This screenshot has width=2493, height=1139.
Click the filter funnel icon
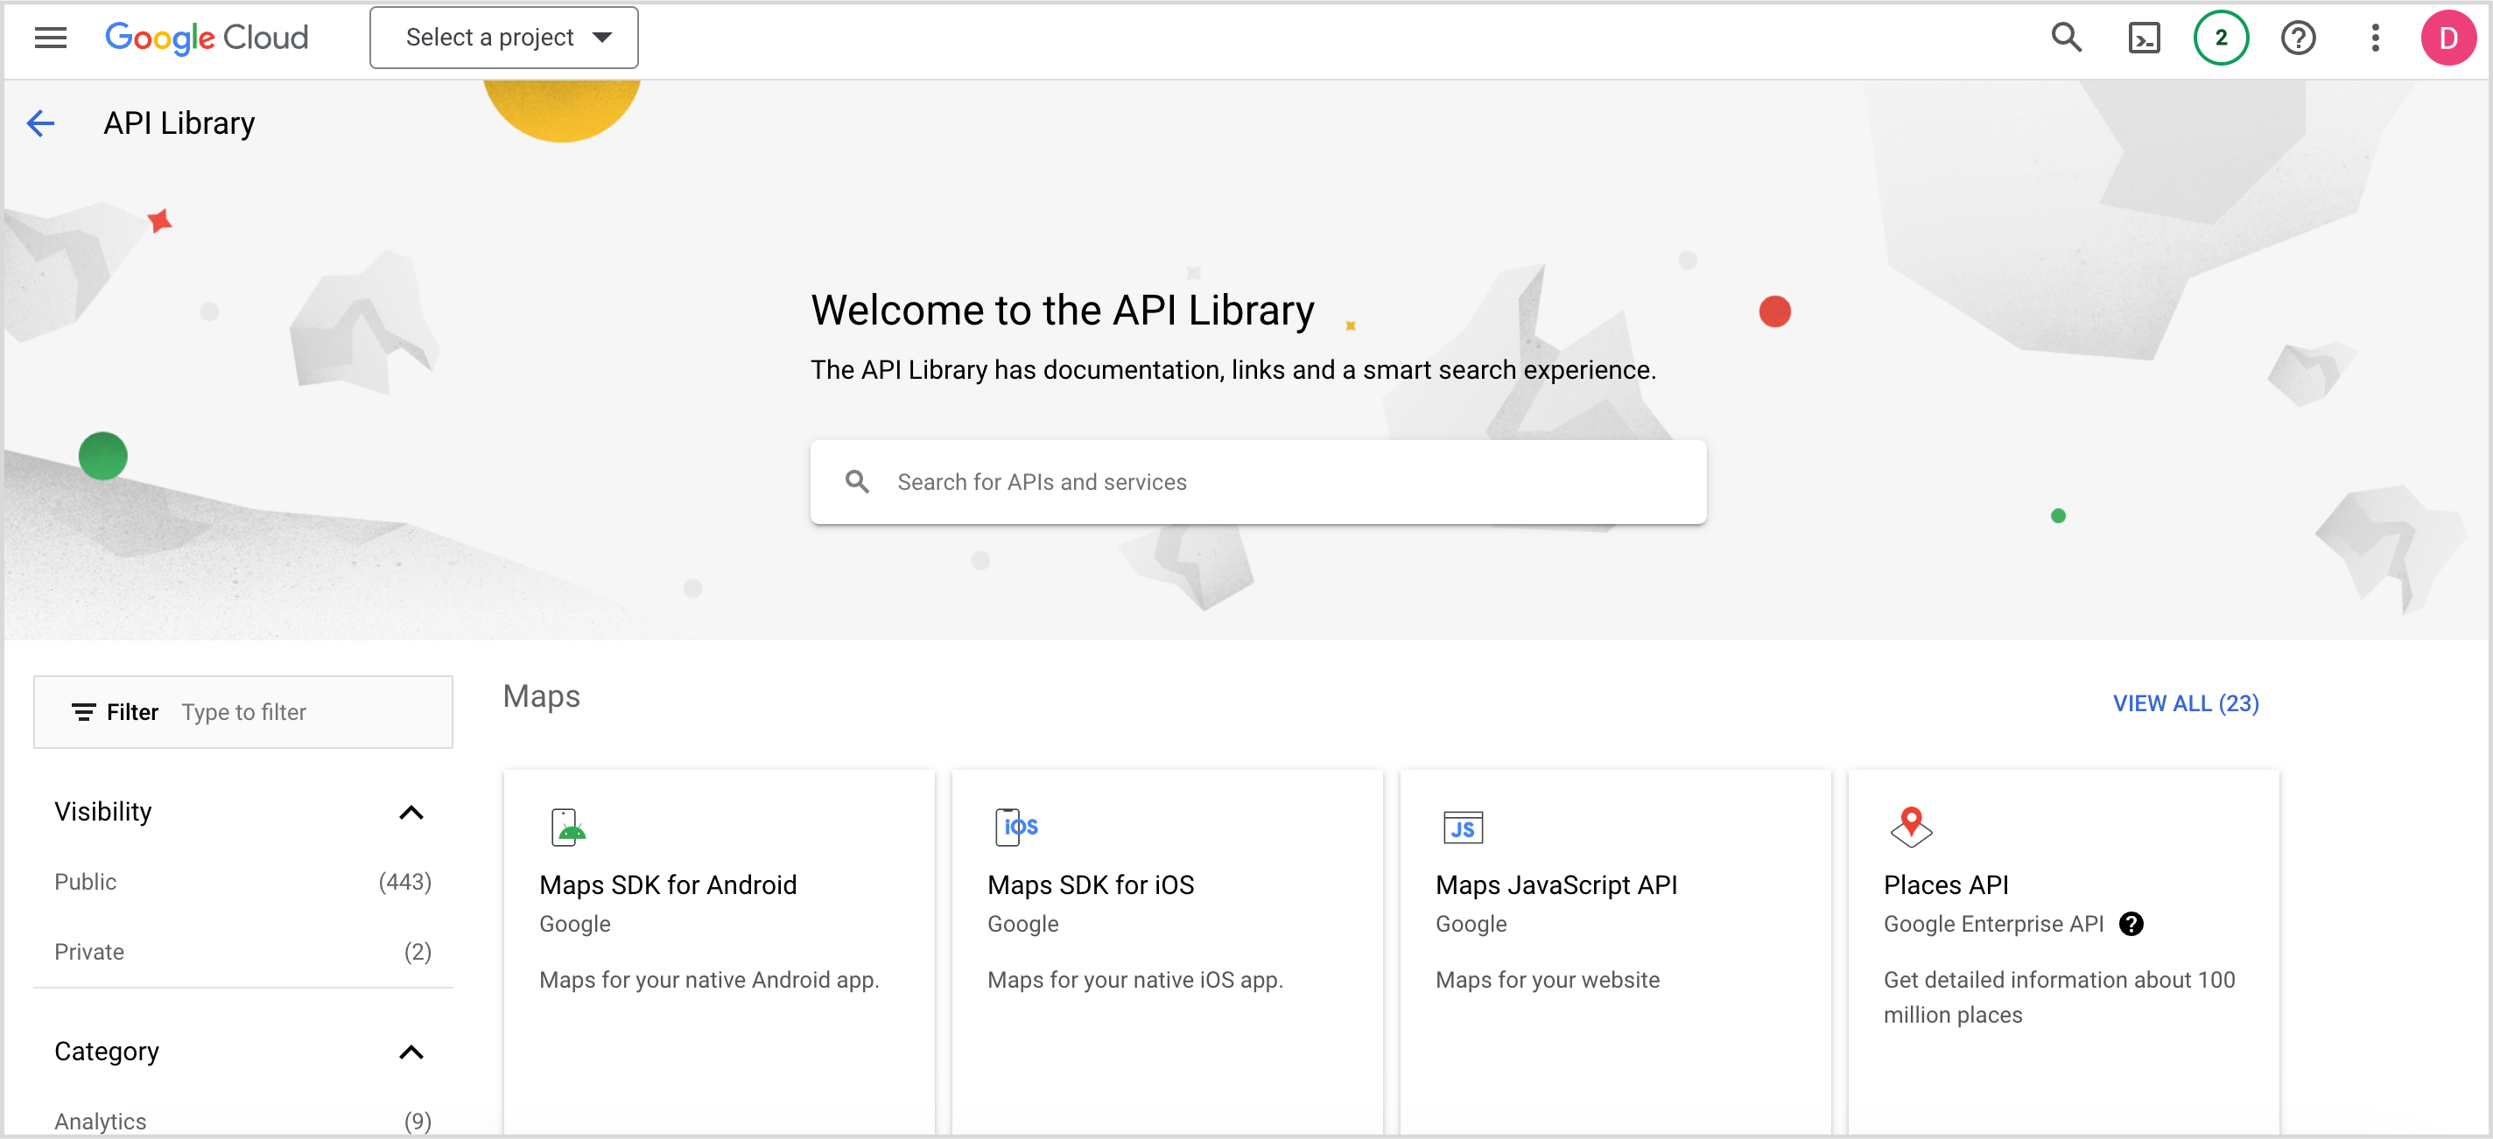[x=83, y=711]
